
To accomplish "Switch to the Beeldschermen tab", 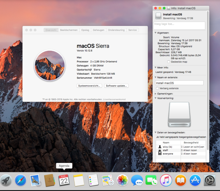I will click(69, 30).
